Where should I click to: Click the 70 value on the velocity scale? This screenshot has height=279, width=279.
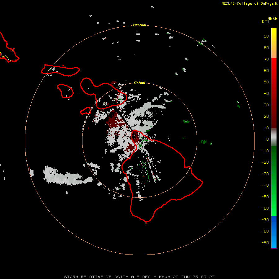266,59
